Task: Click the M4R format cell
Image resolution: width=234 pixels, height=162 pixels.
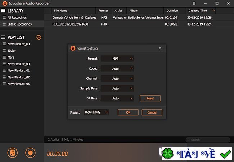Action: coord(104,24)
